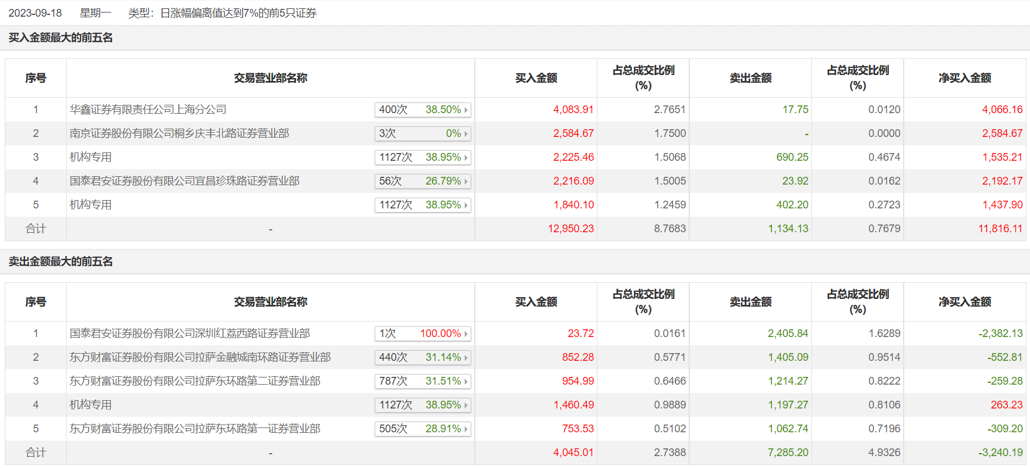Select the sell amount 690.25
Screen dimensions: 1030x468
[792, 157]
